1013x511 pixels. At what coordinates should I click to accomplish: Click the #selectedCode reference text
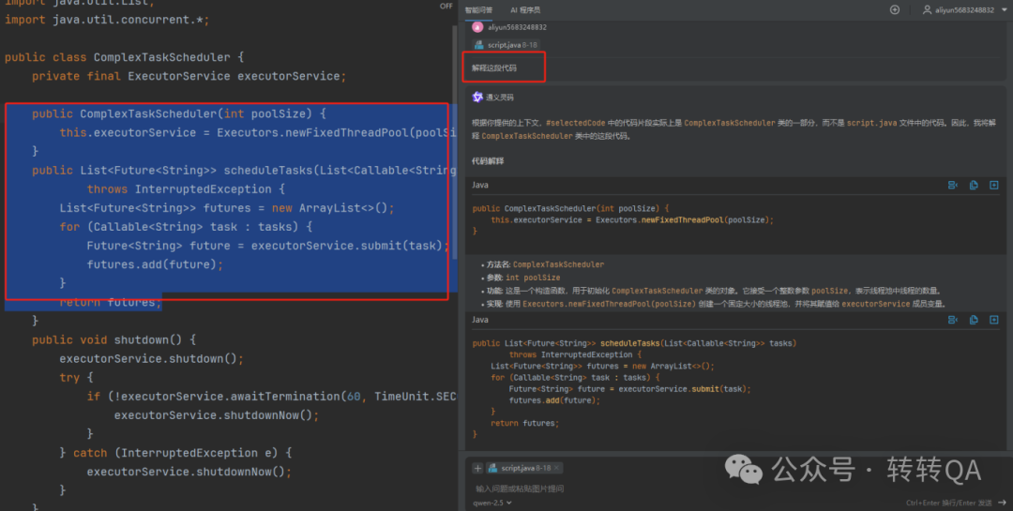pyautogui.click(x=576, y=123)
